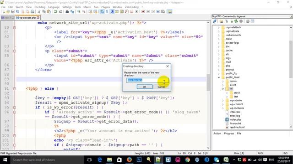Expand the stock folder node
This screenshot has height=164, width=293.
coord(227,92)
